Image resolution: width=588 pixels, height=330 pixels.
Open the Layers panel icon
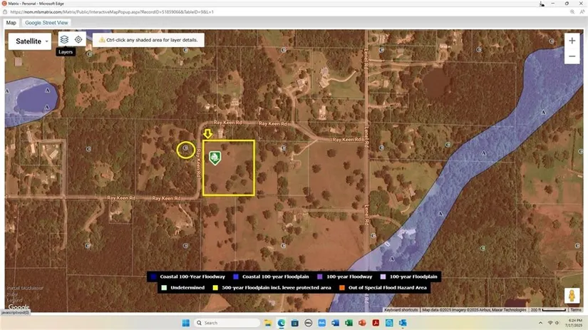tap(64, 40)
